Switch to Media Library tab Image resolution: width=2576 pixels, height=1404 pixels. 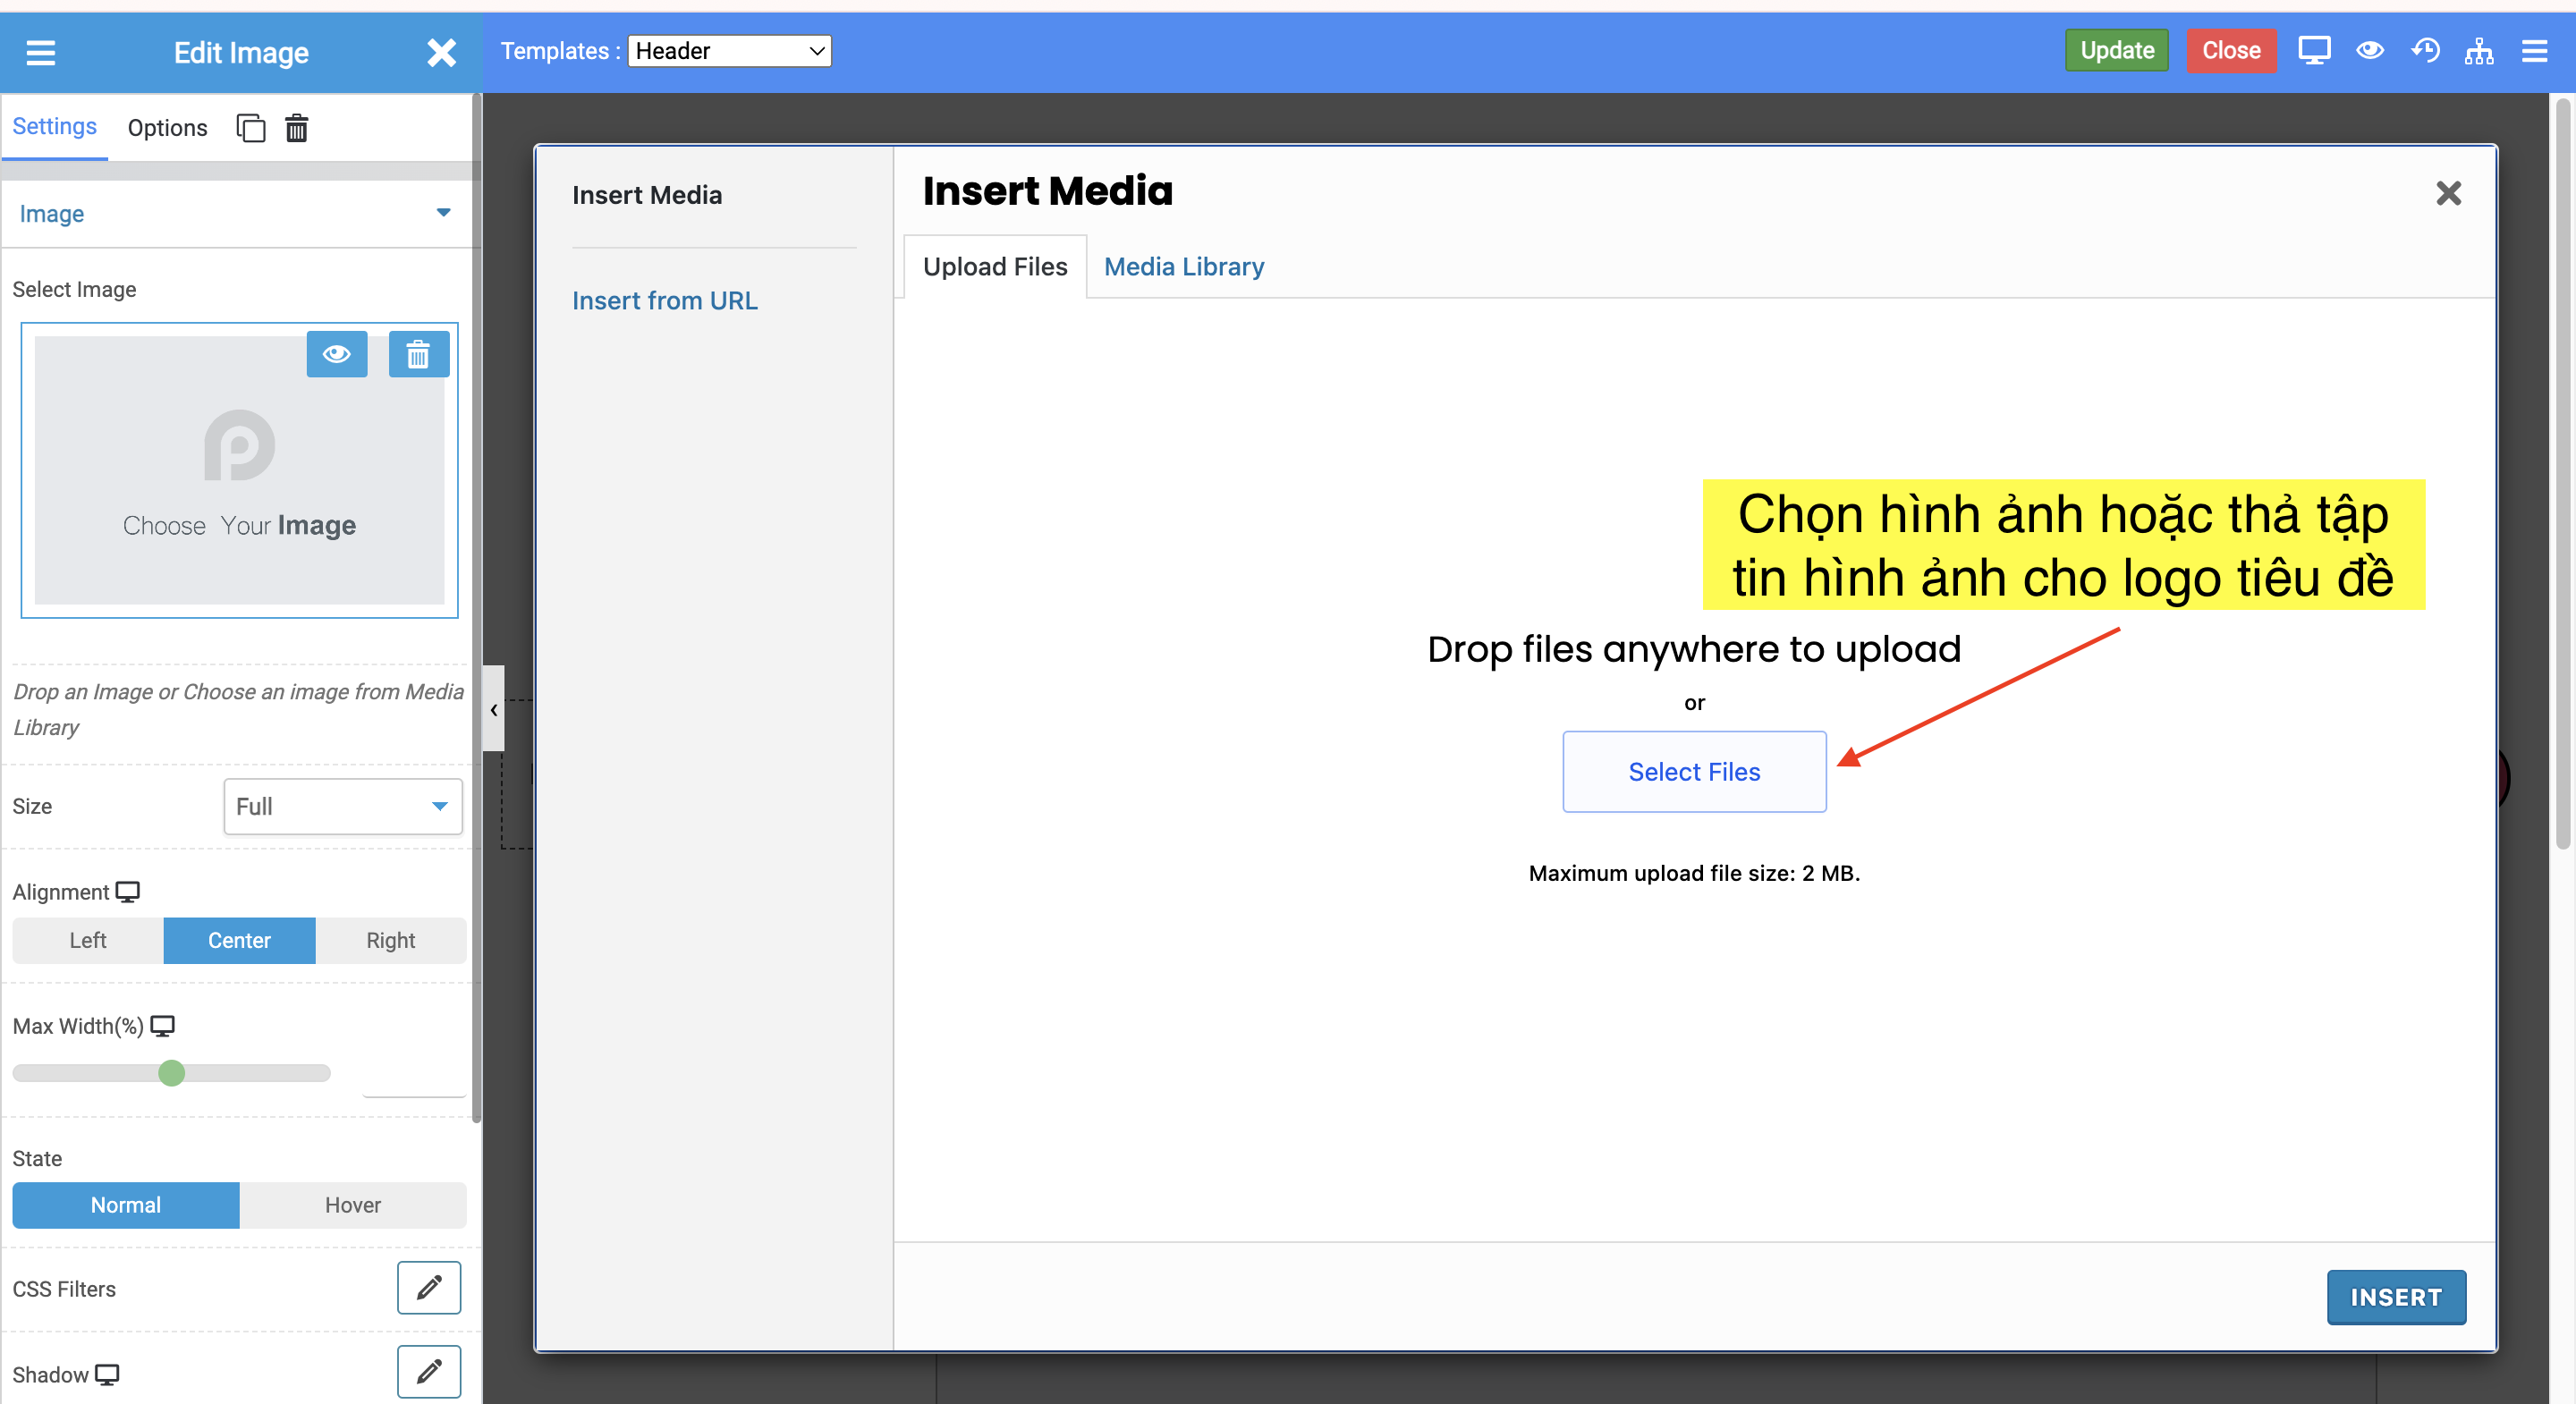point(1184,266)
